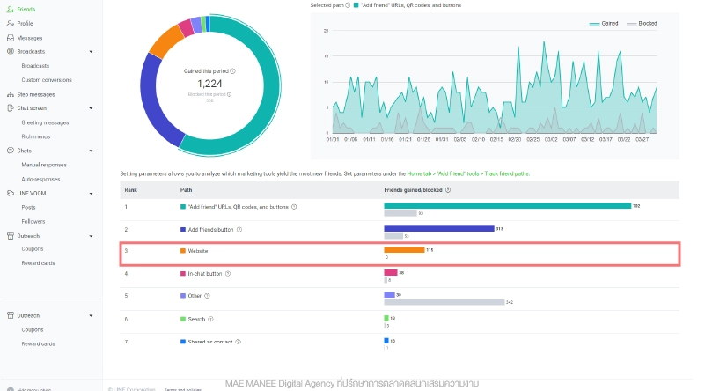The height and width of the screenshot is (391, 705).
Task: Click info icon for Shared as contact row
Action: click(239, 342)
